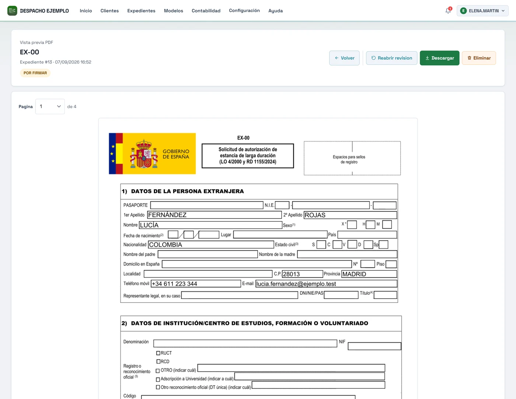Screen dimensions: 516x399
Task: Check Otro reconocimiento oficial (DT única) checkbox
Action: [x=158, y=387]
